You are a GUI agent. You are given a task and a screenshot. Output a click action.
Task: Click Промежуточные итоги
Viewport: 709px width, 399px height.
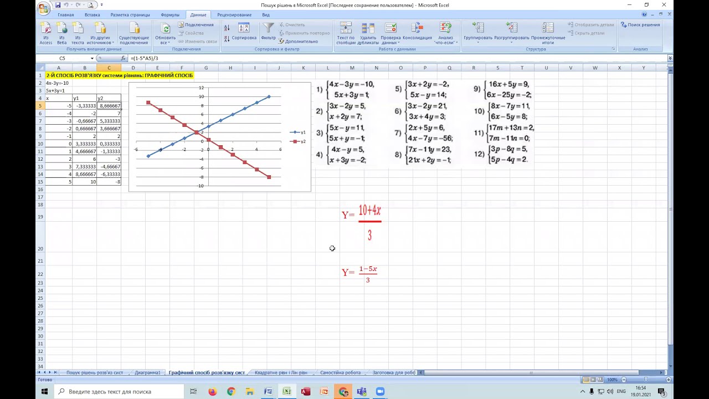548,34
